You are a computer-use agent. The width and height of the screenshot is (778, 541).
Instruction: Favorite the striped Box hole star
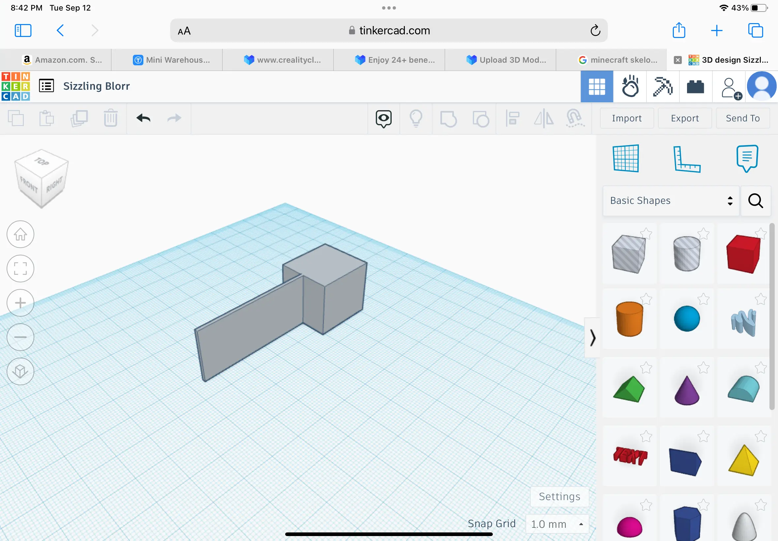tap(646, 233)
